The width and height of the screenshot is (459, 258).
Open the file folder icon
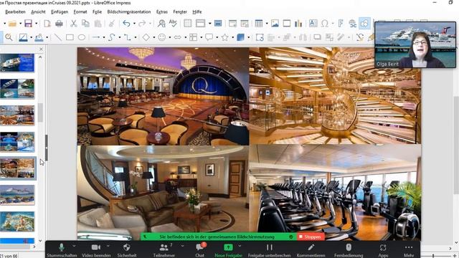[12, 24]
